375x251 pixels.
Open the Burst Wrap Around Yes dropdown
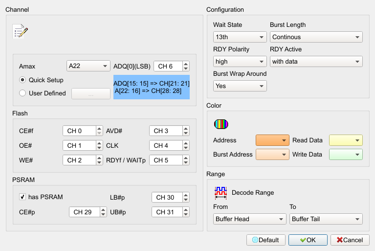(x=240, y=86)
